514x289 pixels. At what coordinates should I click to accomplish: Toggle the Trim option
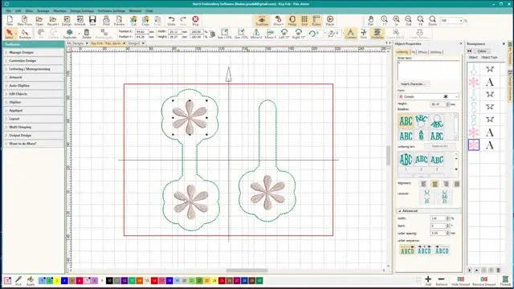click(x=364, y=34)
